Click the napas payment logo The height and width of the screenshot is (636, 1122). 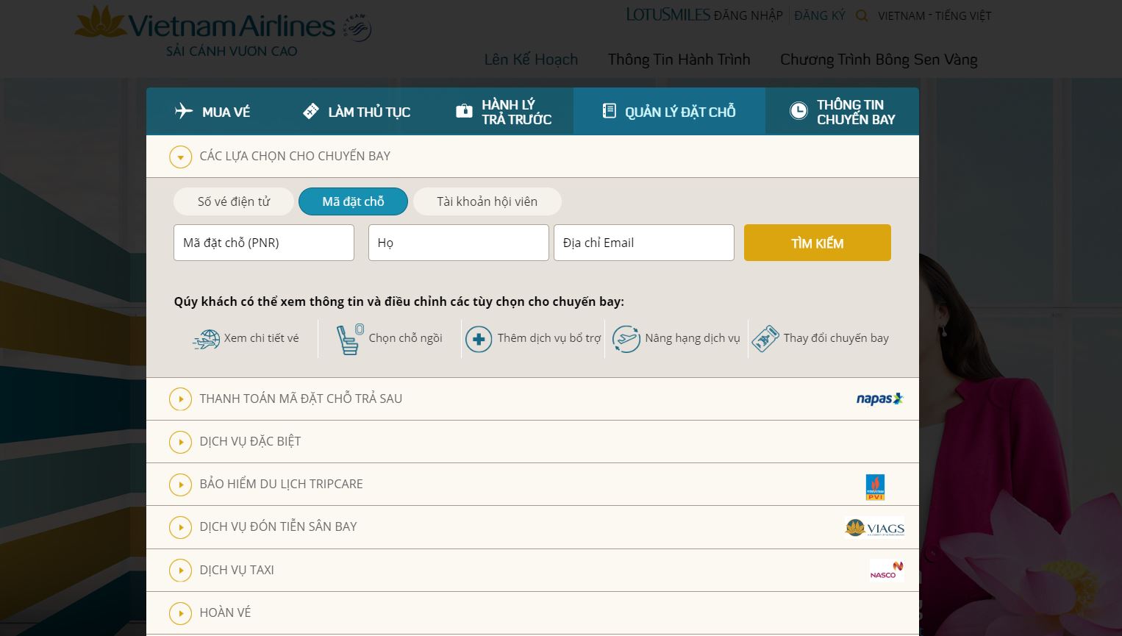tap(879, 399)
